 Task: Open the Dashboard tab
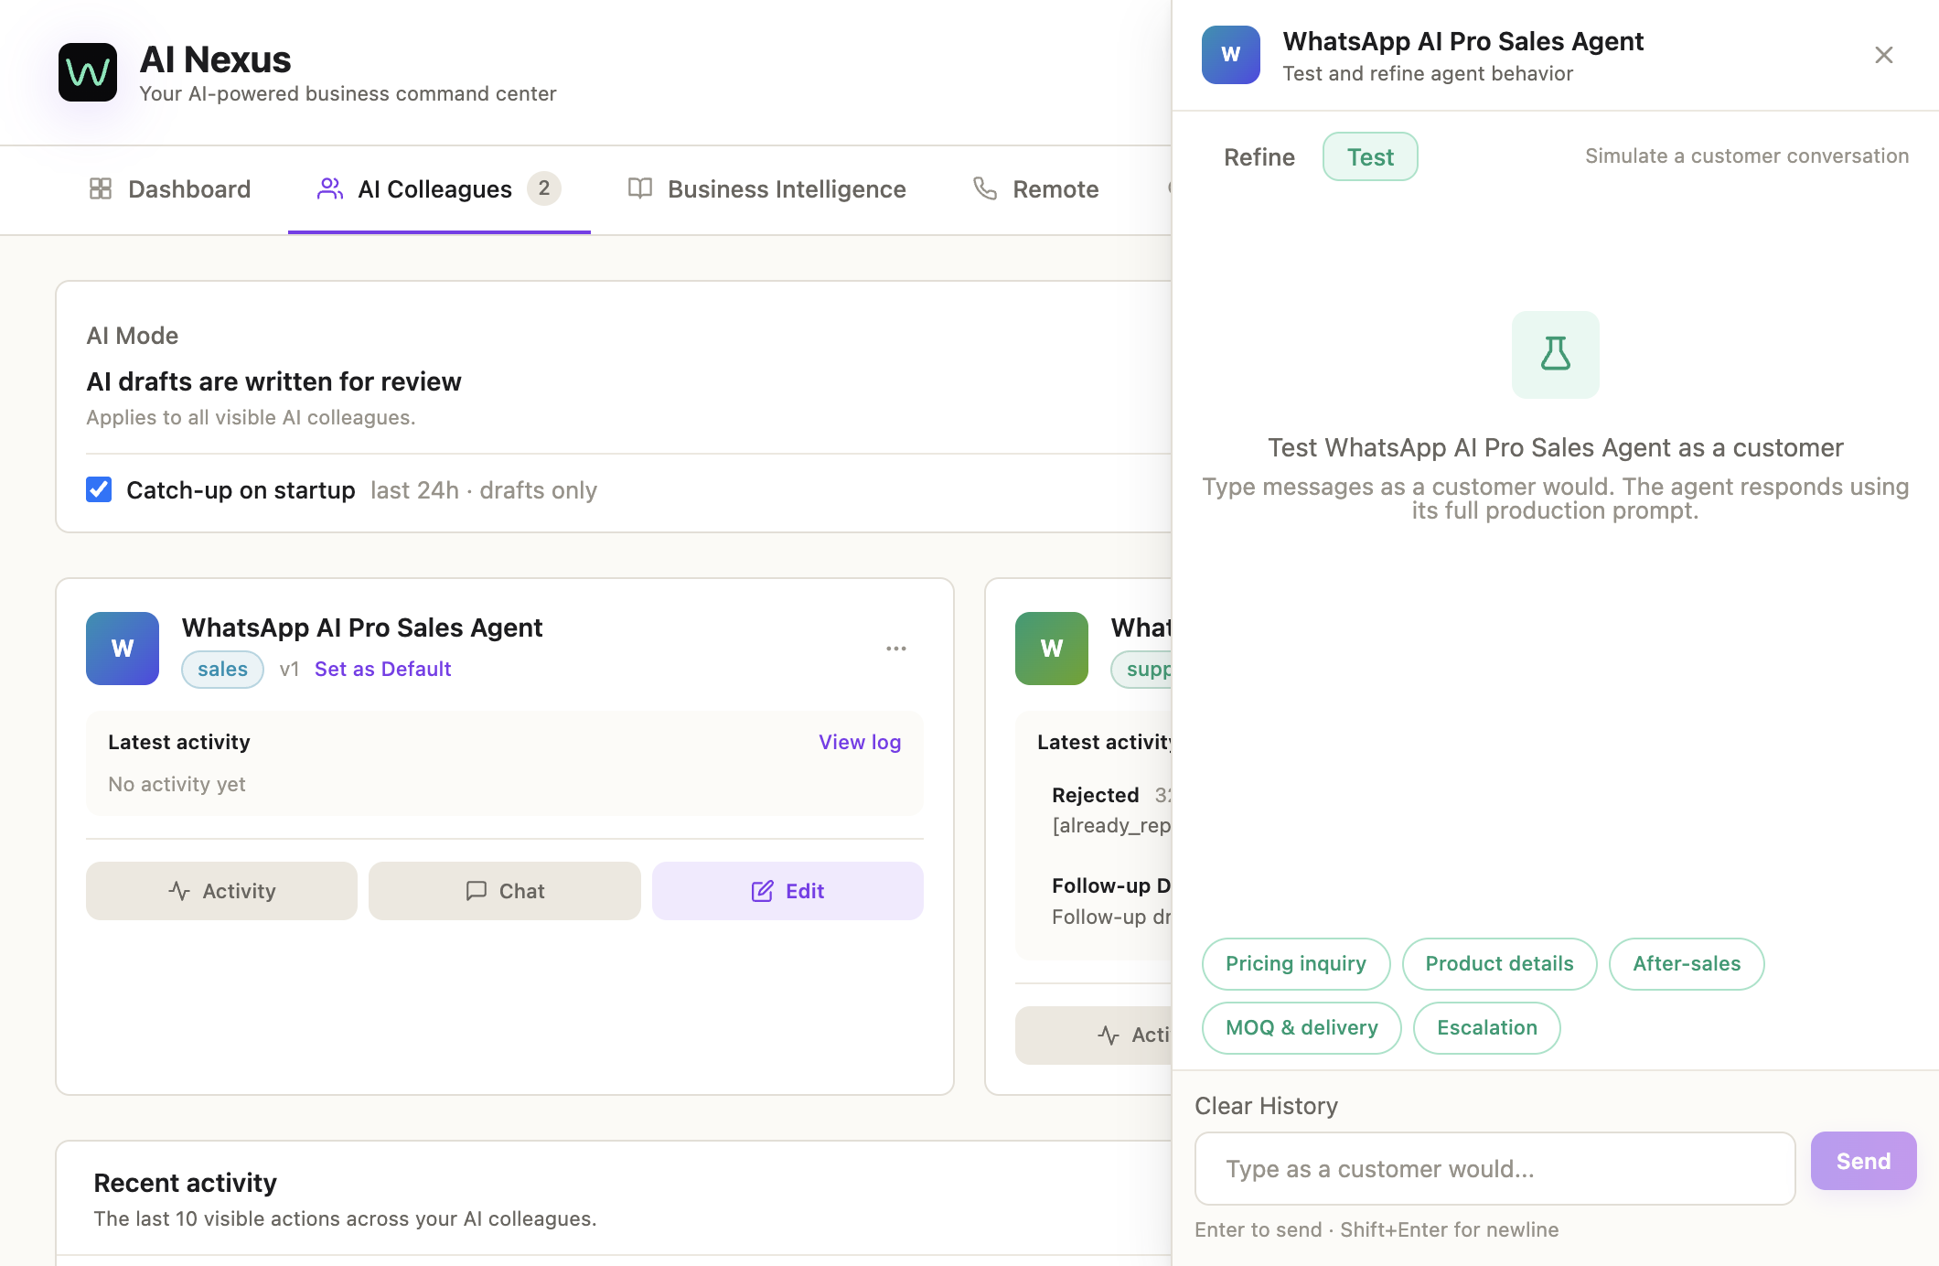tap(170, 189)
